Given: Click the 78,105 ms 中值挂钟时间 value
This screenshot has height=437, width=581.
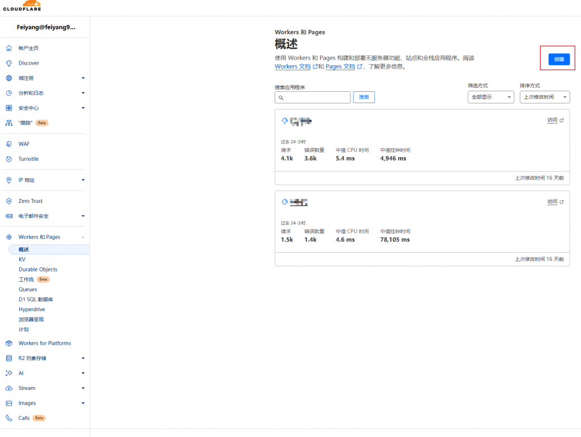Looking at the screenshot, I should [x=395, y=240].
